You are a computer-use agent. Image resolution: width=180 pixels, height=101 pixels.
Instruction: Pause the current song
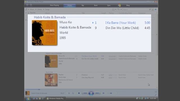click(x=91, y=93)
